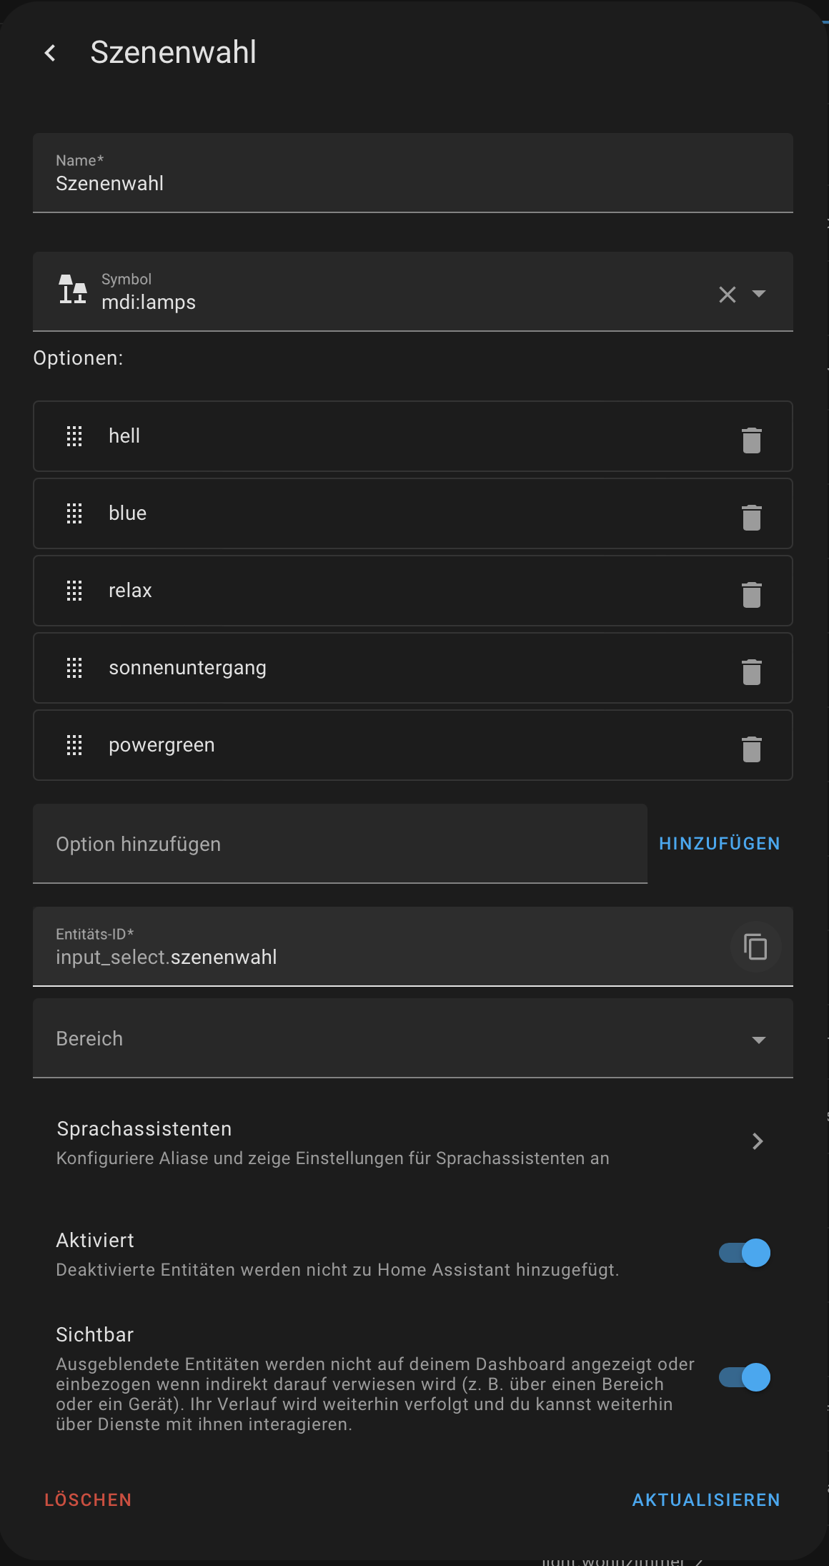Toggle the Aktiviert switch
This screenshot has width=829, height=1566.
point(744,1253)
